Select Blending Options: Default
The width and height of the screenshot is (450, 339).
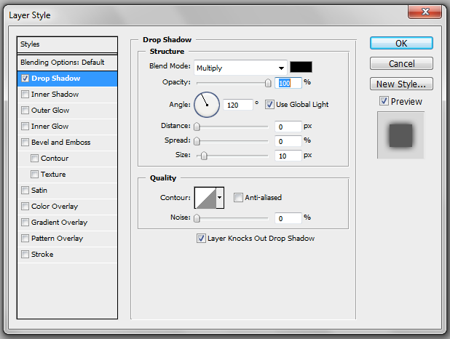pos(67,63)
